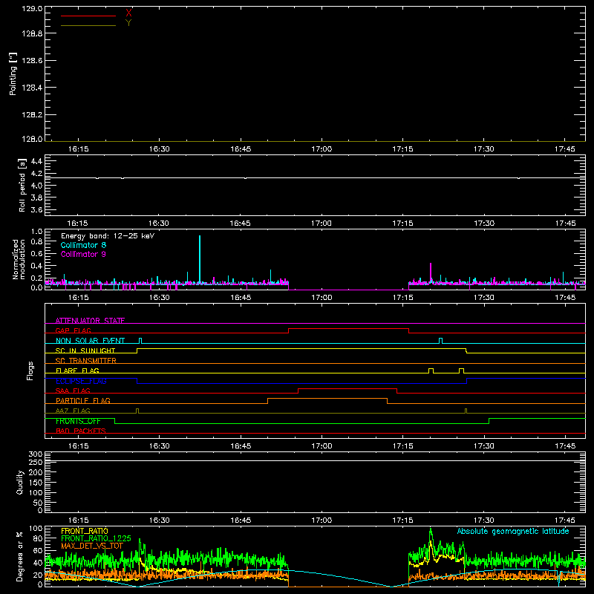594x594 pixels.
Task: Click the Quality axis title
Action: pyautogui.click(x=20, y=482)
